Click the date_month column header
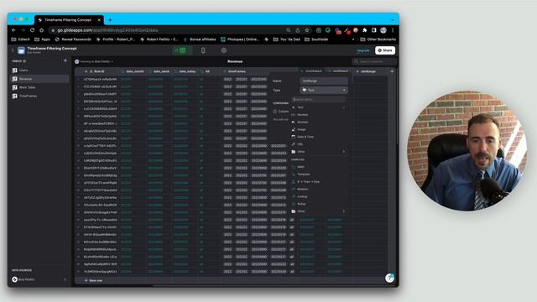 point(133,71)
